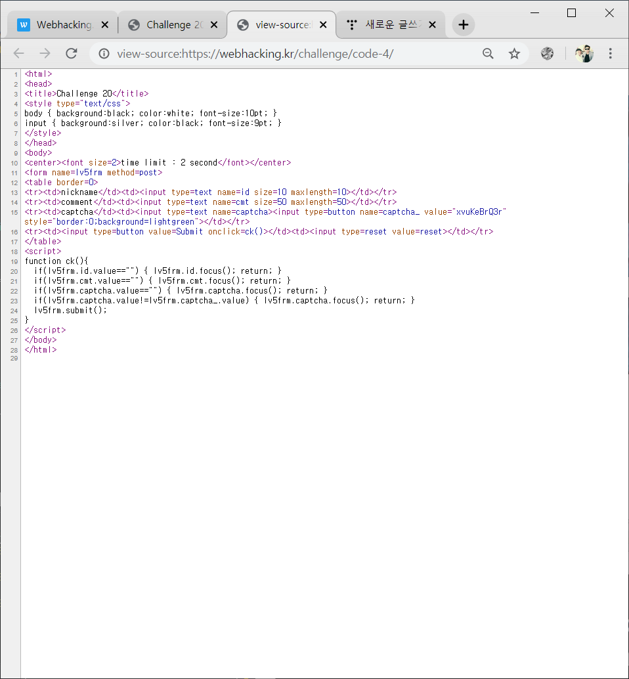Go back to the previous page

(x=18, y=54)
